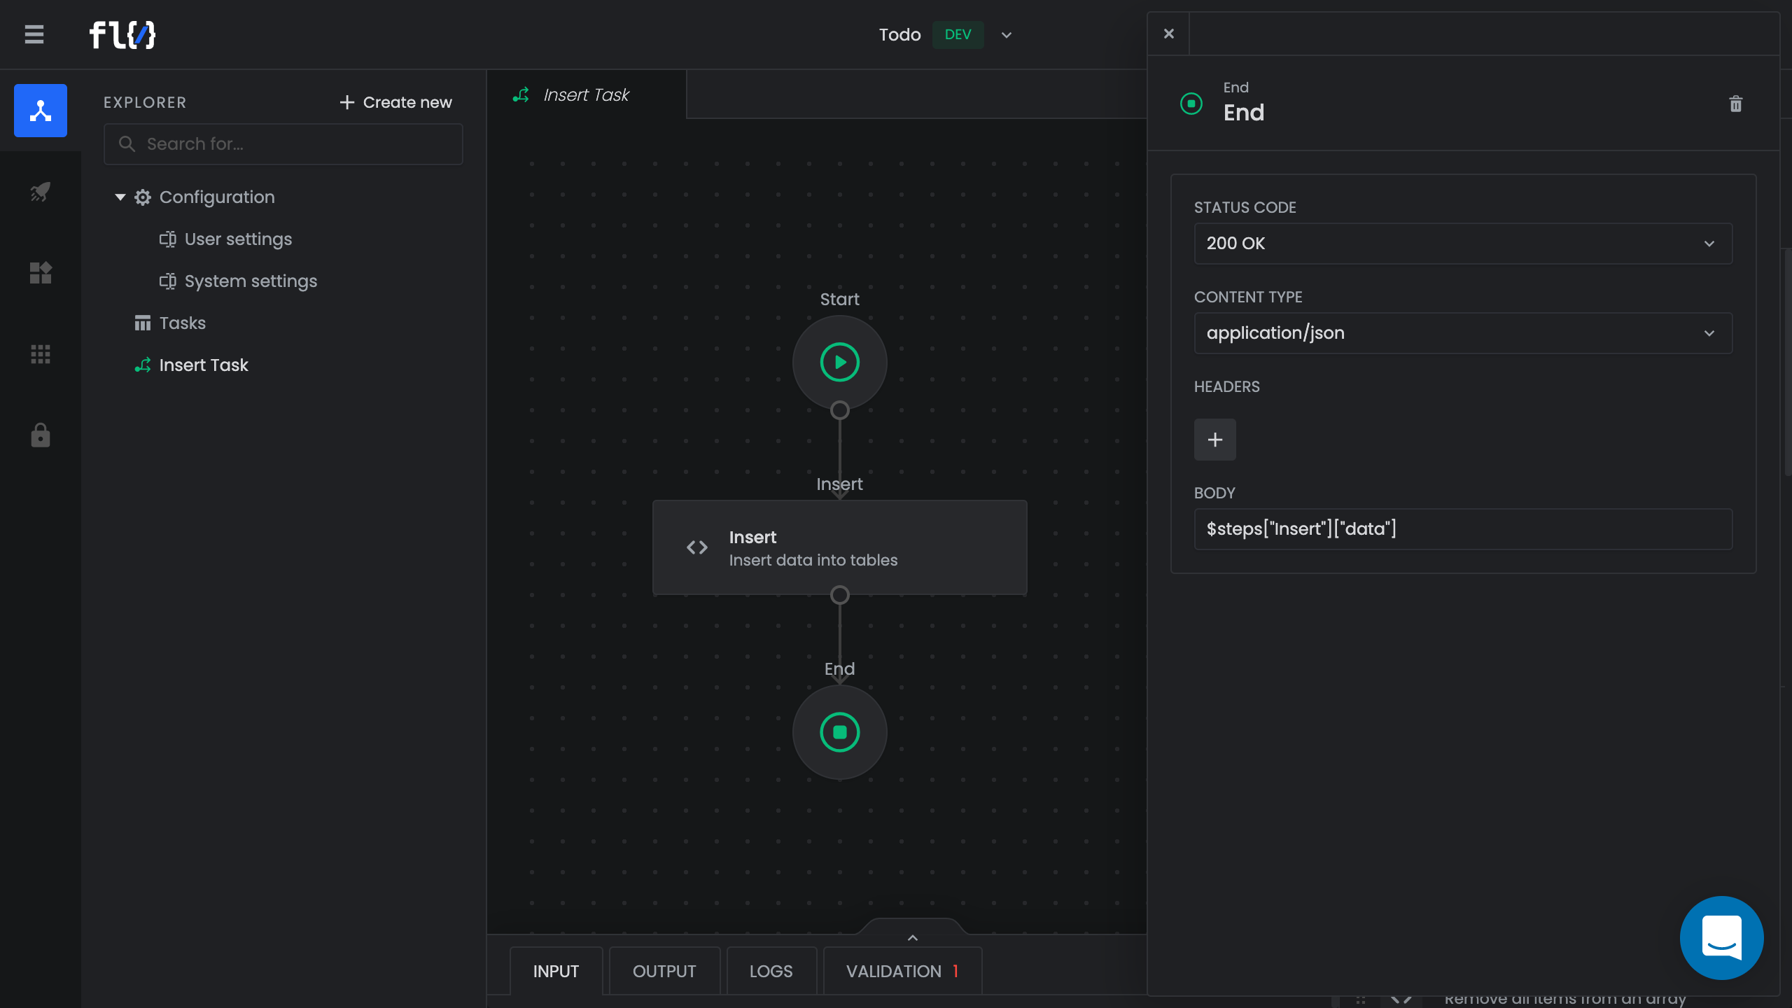The width and height of the screenshot is (1792, 1008).
Task: Select the Insert step card
Action: tap(840, 547)
